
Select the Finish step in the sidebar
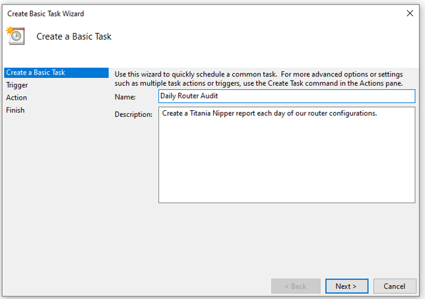[15, 110]
